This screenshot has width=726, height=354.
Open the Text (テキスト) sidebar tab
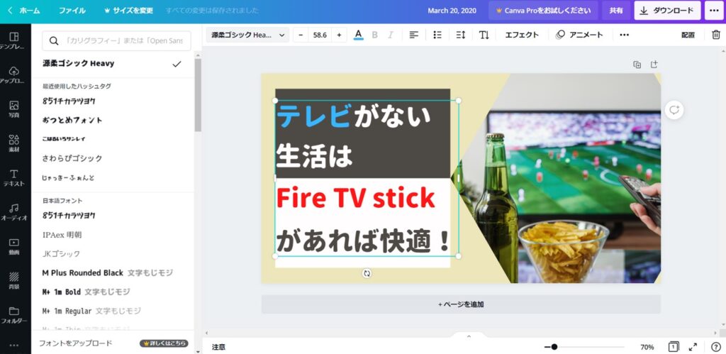14,177
